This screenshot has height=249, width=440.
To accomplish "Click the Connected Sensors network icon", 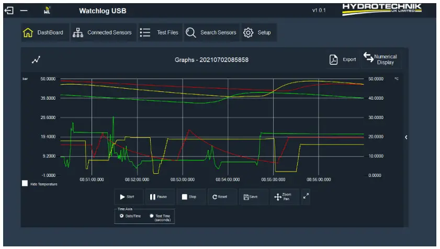I will click(x=78, y=32).
